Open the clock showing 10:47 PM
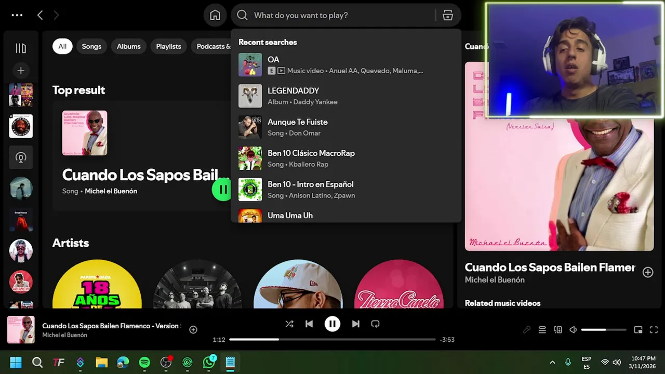Screen dimensions: 665x374 643,363
